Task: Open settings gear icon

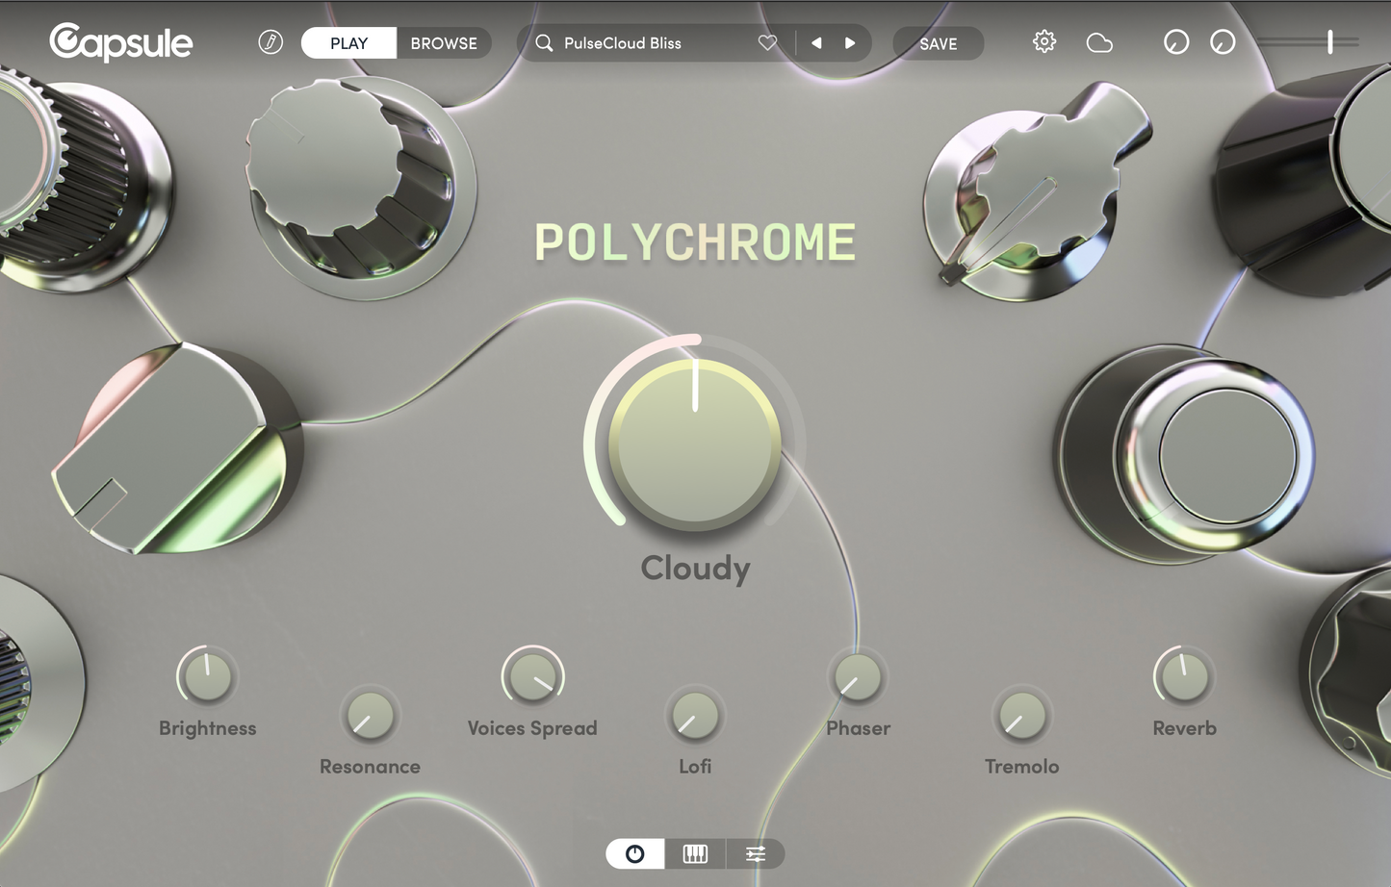Action: click(x=1044, y=42)
